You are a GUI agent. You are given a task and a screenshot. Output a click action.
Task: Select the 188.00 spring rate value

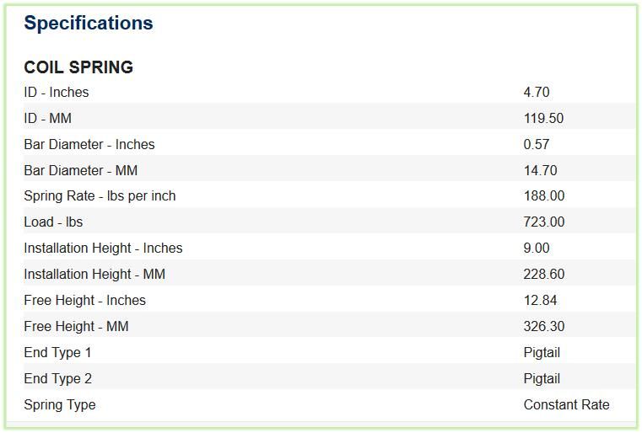point(544,196)
